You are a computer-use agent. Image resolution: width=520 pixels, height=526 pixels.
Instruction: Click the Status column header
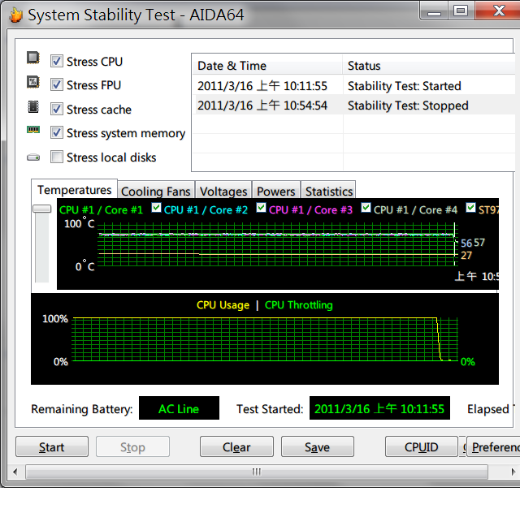tap(429, 66)
